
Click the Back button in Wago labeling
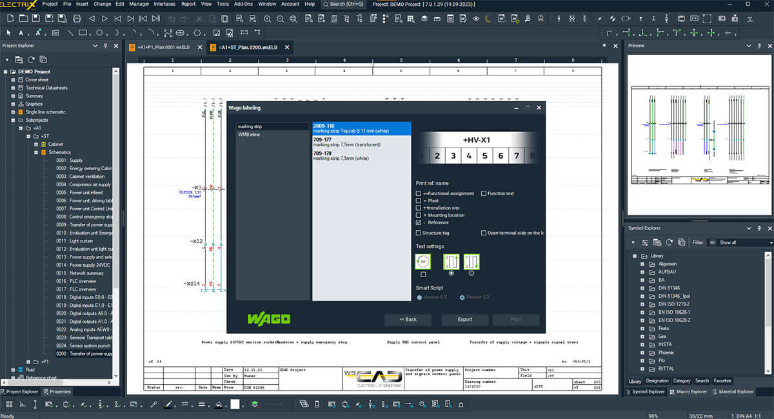coord(408,319)
